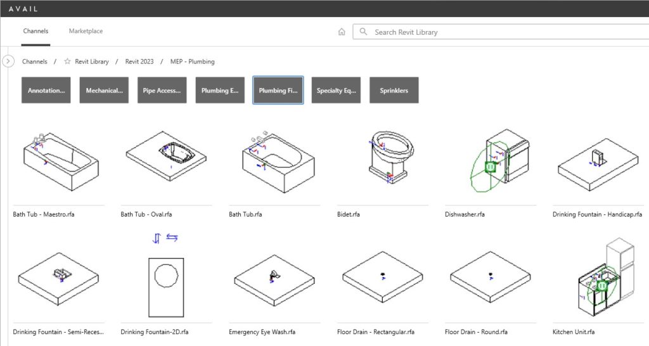This screenshot has width=649, height=346.
Task: Select the Mechanical filter tag
Action: [104, 91]
